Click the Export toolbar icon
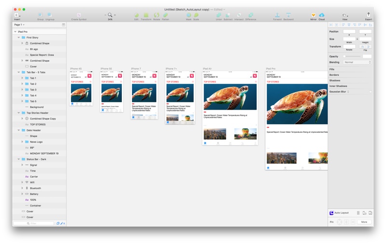The image size is (386, 244). click(369, 14)
